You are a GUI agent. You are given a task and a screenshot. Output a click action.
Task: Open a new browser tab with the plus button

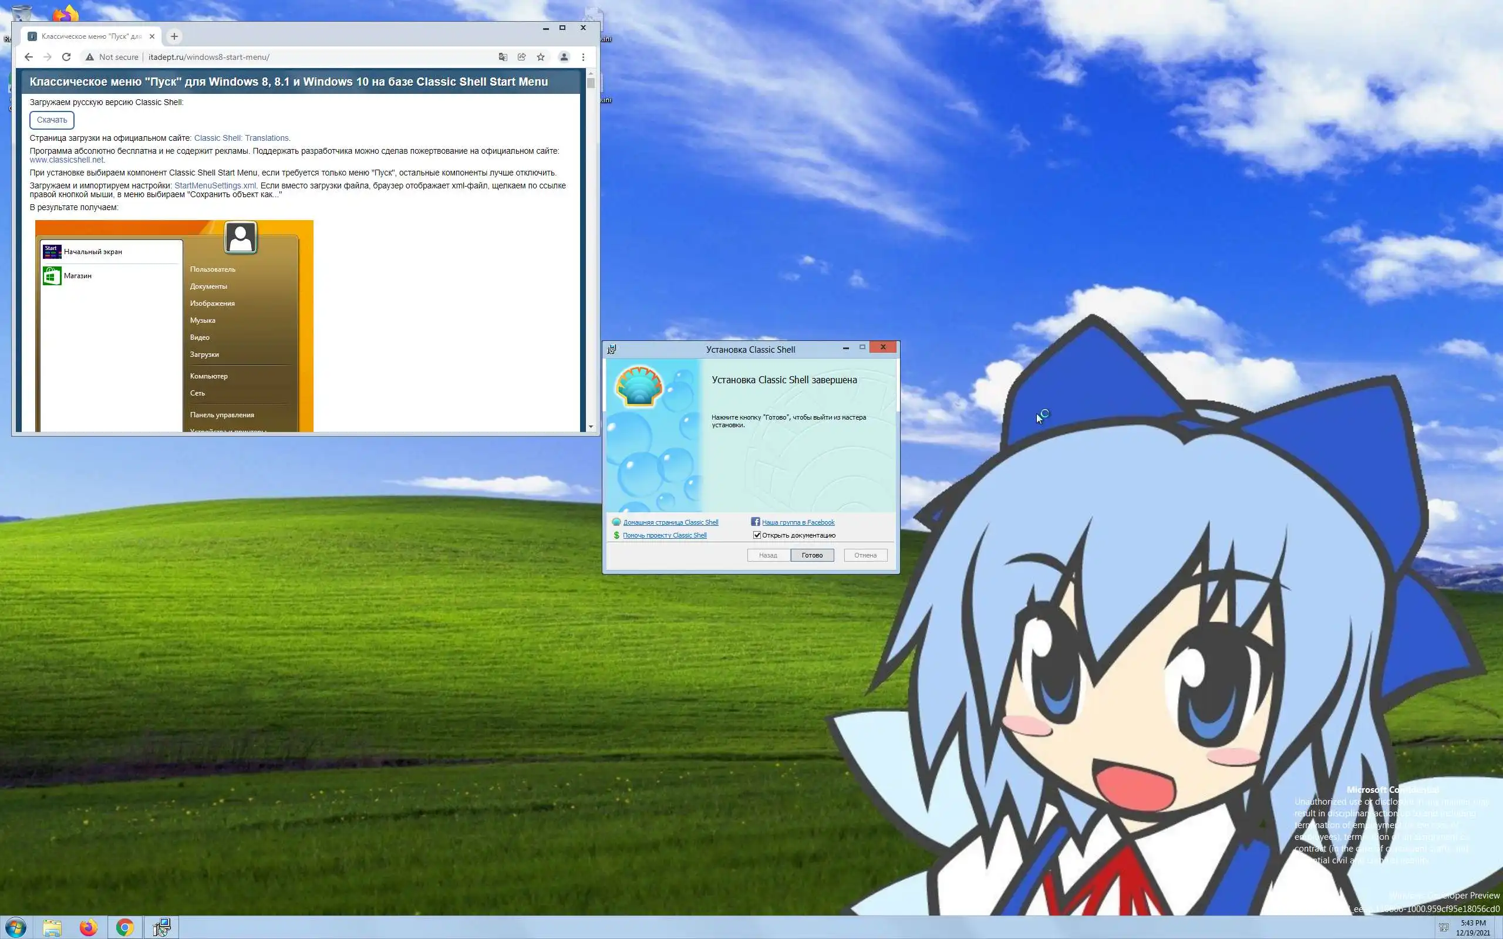[174, 36]
